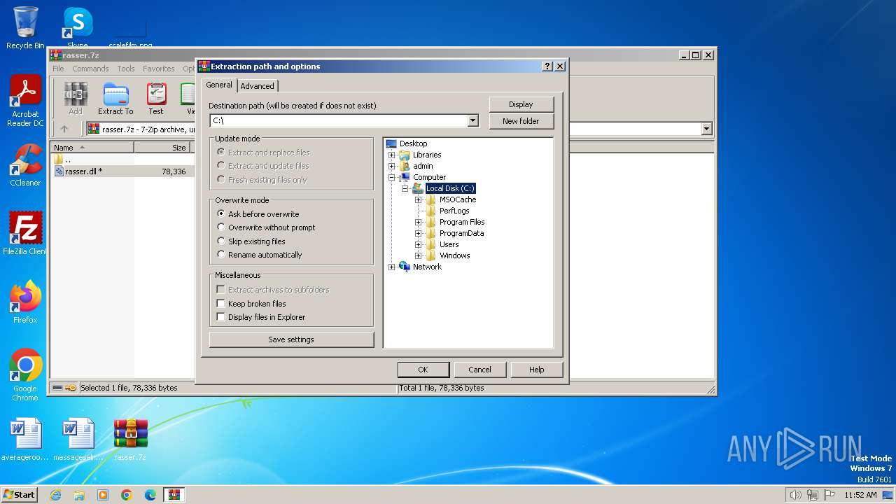The height and width of the screenshot is (504, 896).
Task: Click the Chrome taskbar icon
Action: 127,495
